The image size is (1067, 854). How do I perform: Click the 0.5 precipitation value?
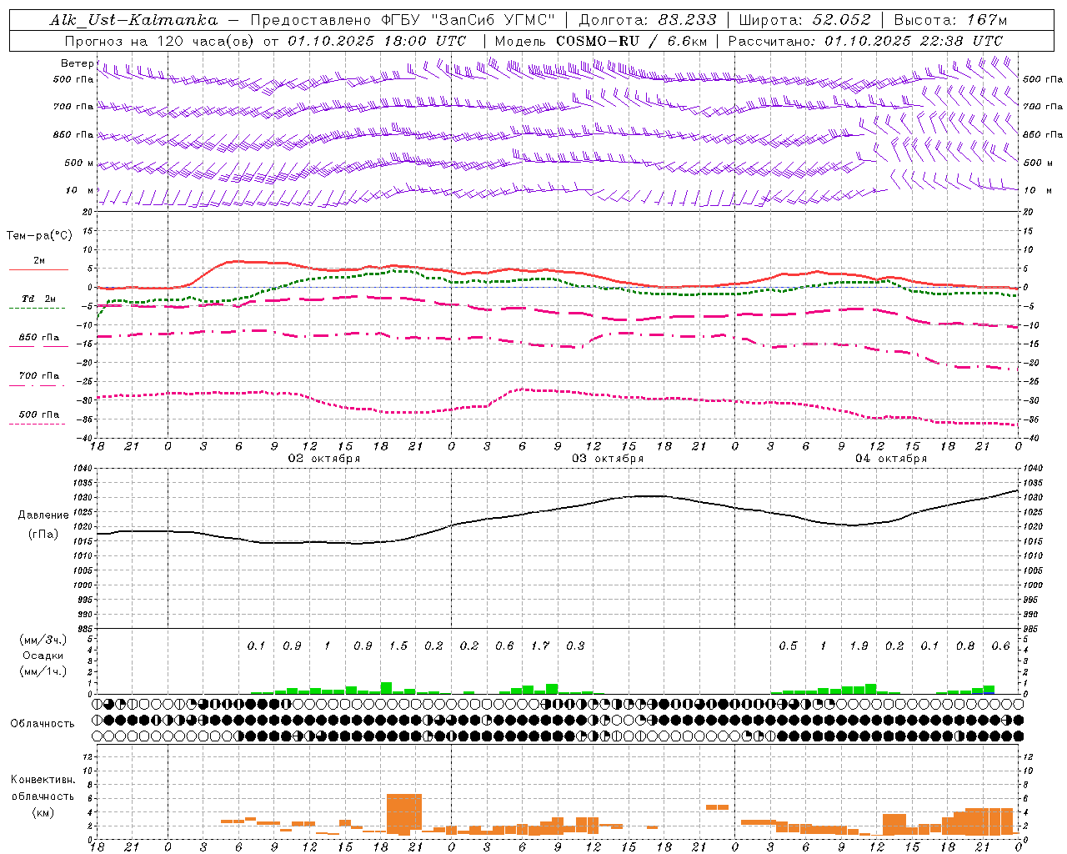point(788,646)
